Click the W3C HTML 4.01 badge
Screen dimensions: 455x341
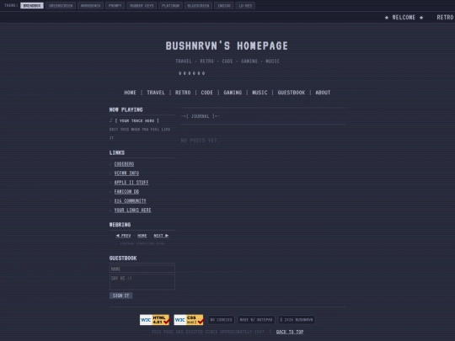tap(154, 320)
